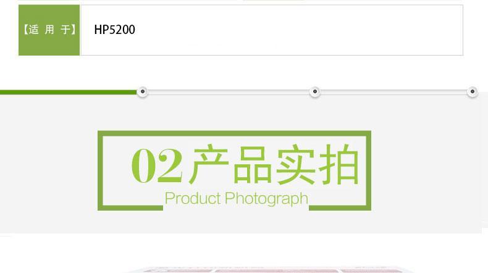Click the top edge of the green frame border
Image resolution: width=488 pixels, height=273 pixels.
click(x=234, y=133)
